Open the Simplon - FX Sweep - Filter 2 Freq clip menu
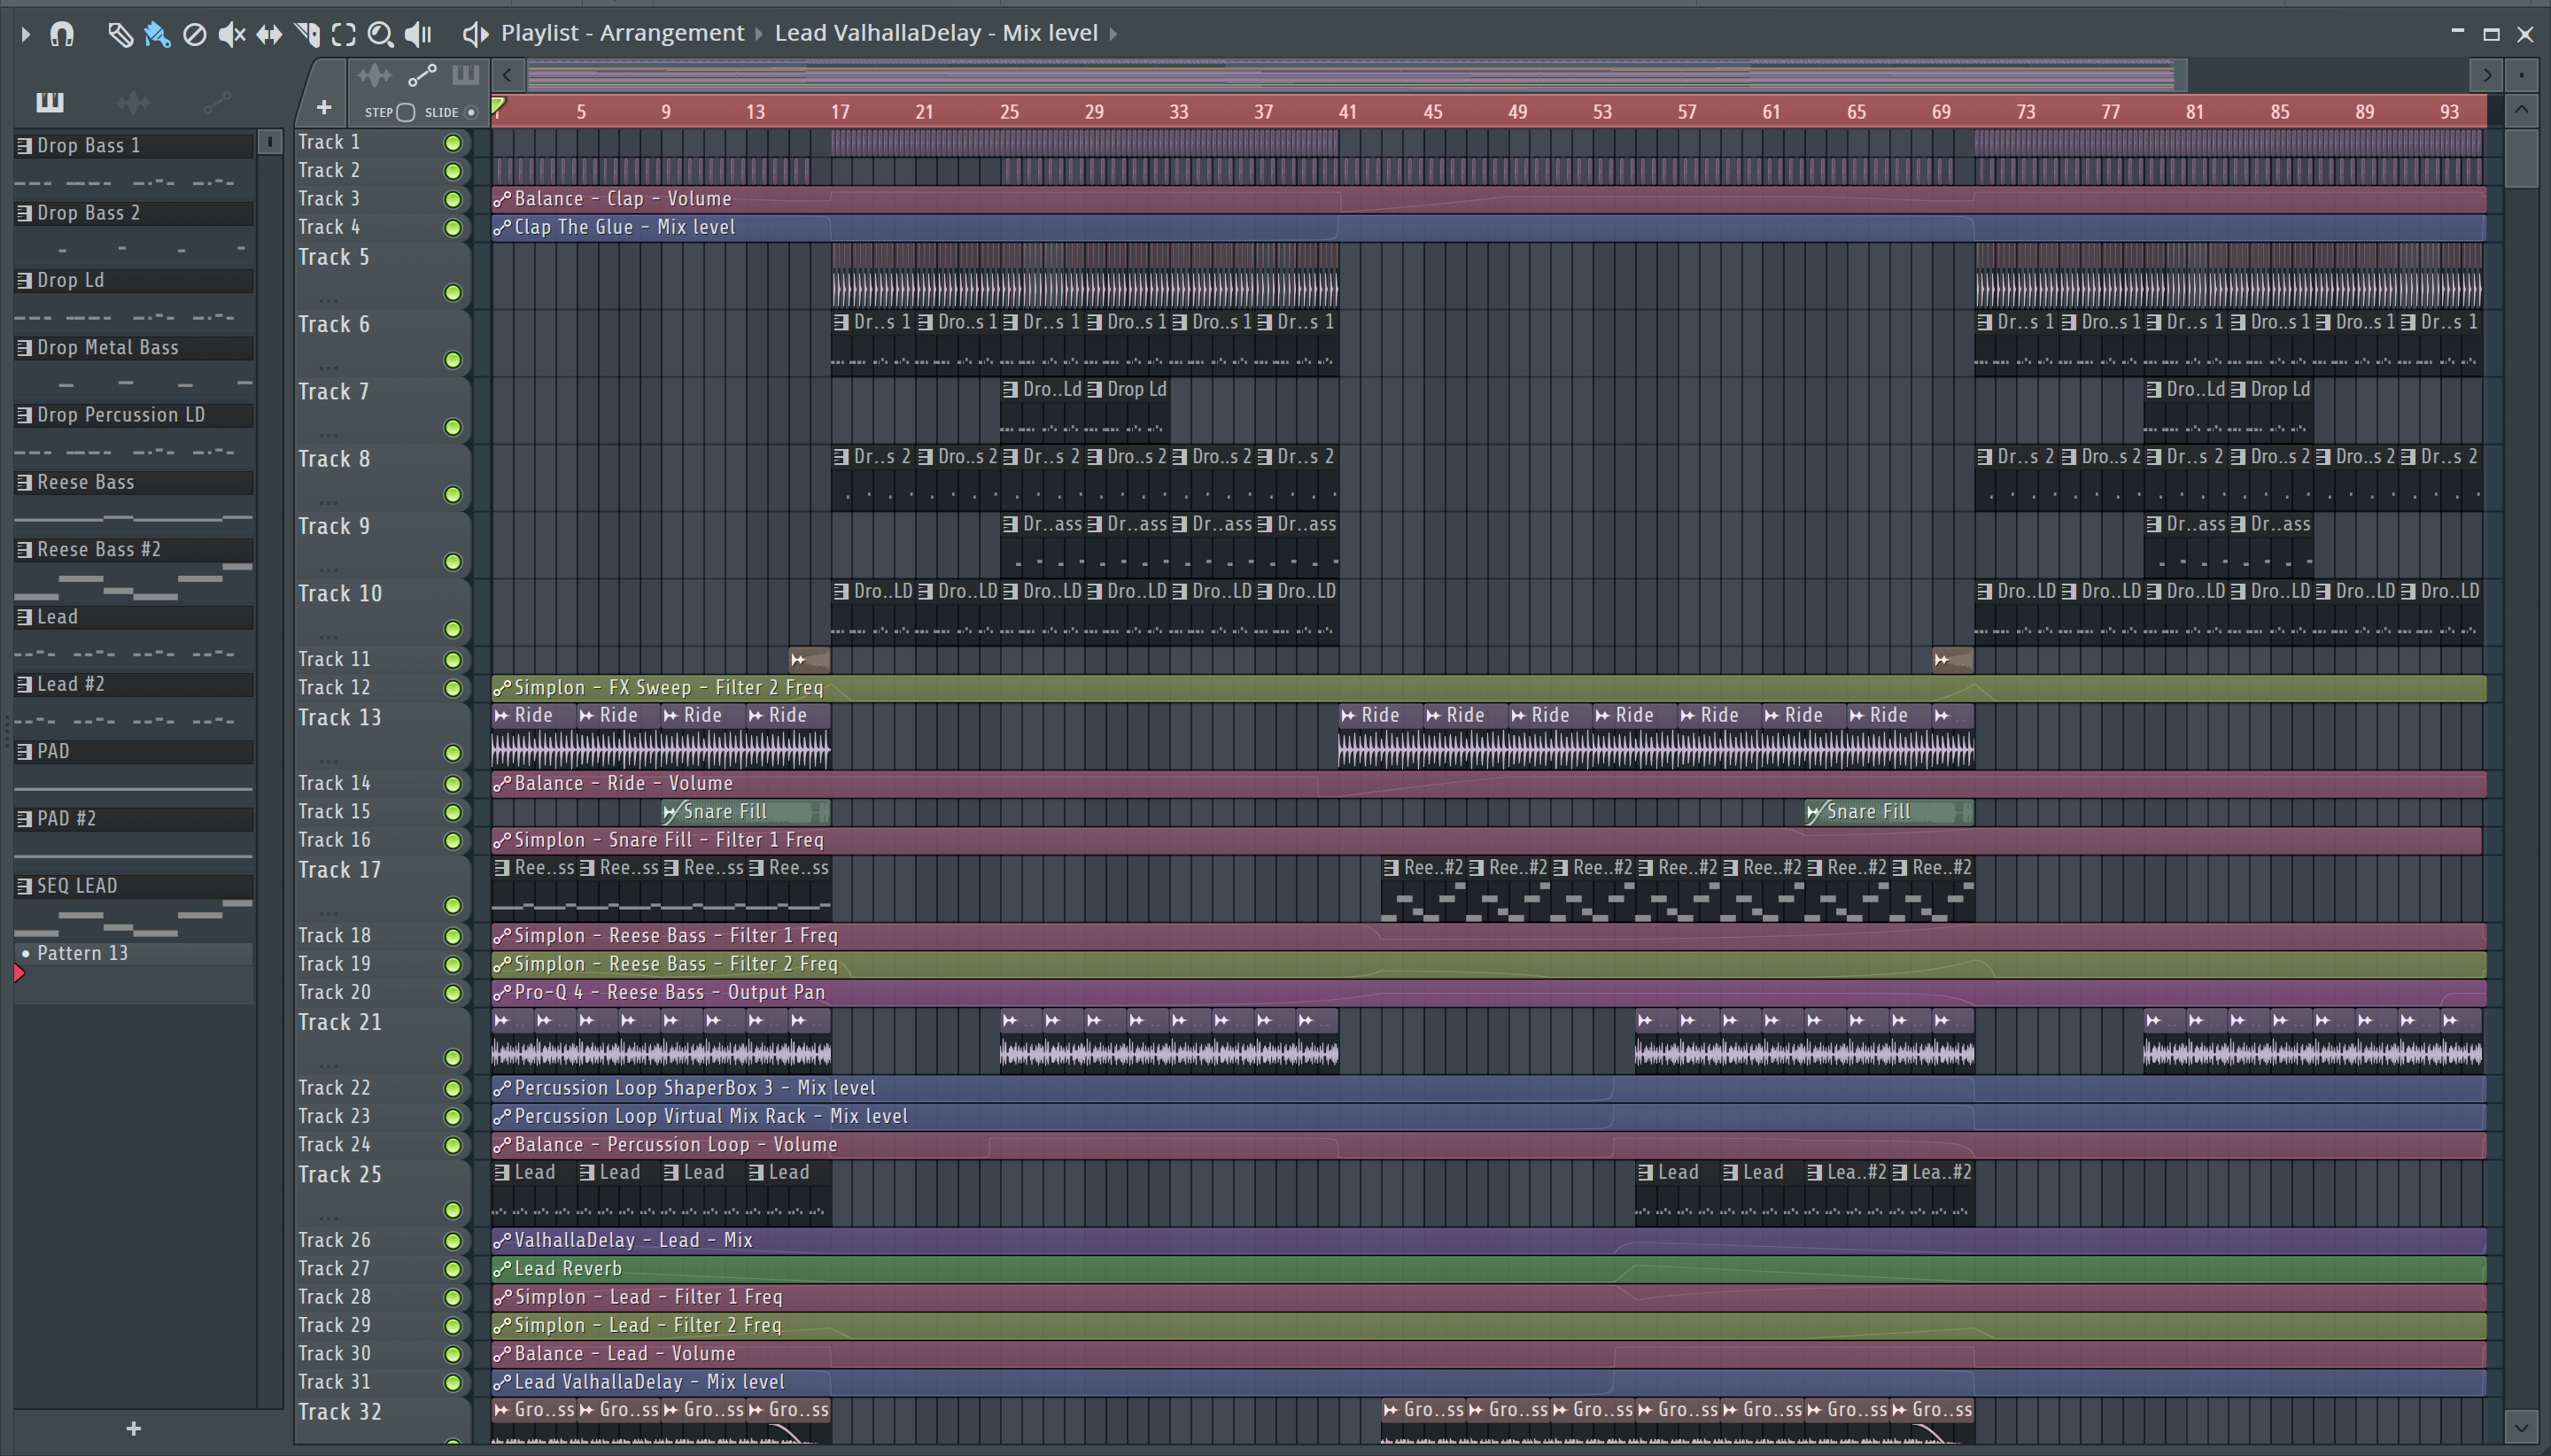 pos(502,688)
